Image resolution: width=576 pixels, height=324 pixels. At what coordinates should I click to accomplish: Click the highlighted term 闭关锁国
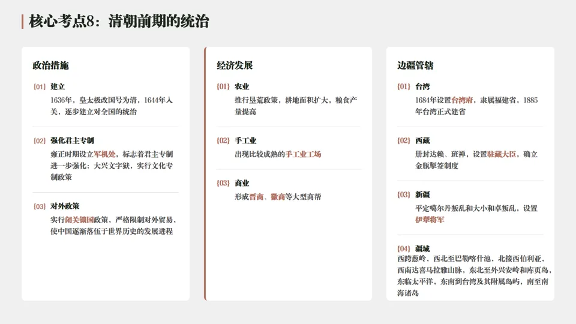79,220
